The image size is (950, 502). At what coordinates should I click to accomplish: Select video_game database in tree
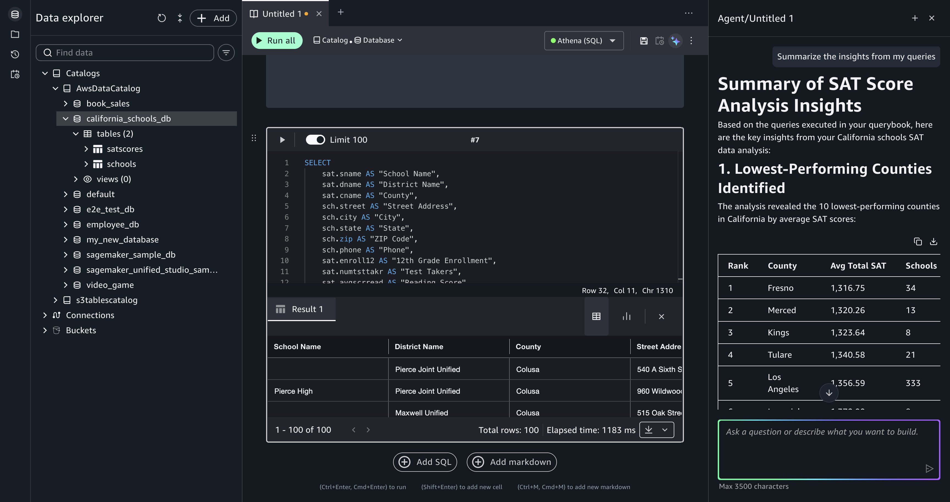tap(110, 285)
